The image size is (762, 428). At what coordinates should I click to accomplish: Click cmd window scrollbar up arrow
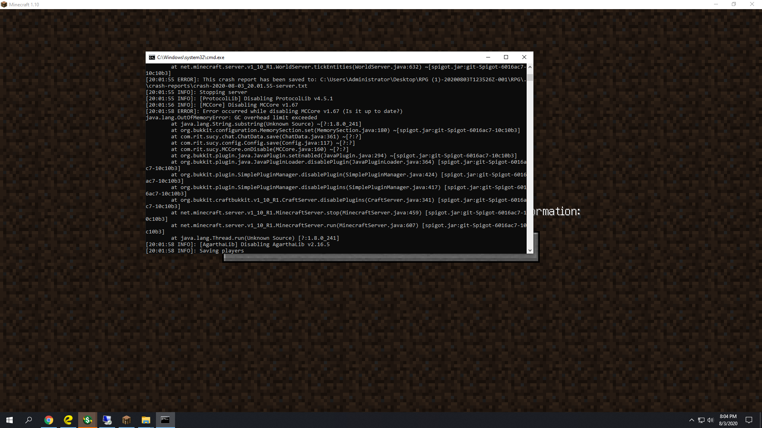530,67
